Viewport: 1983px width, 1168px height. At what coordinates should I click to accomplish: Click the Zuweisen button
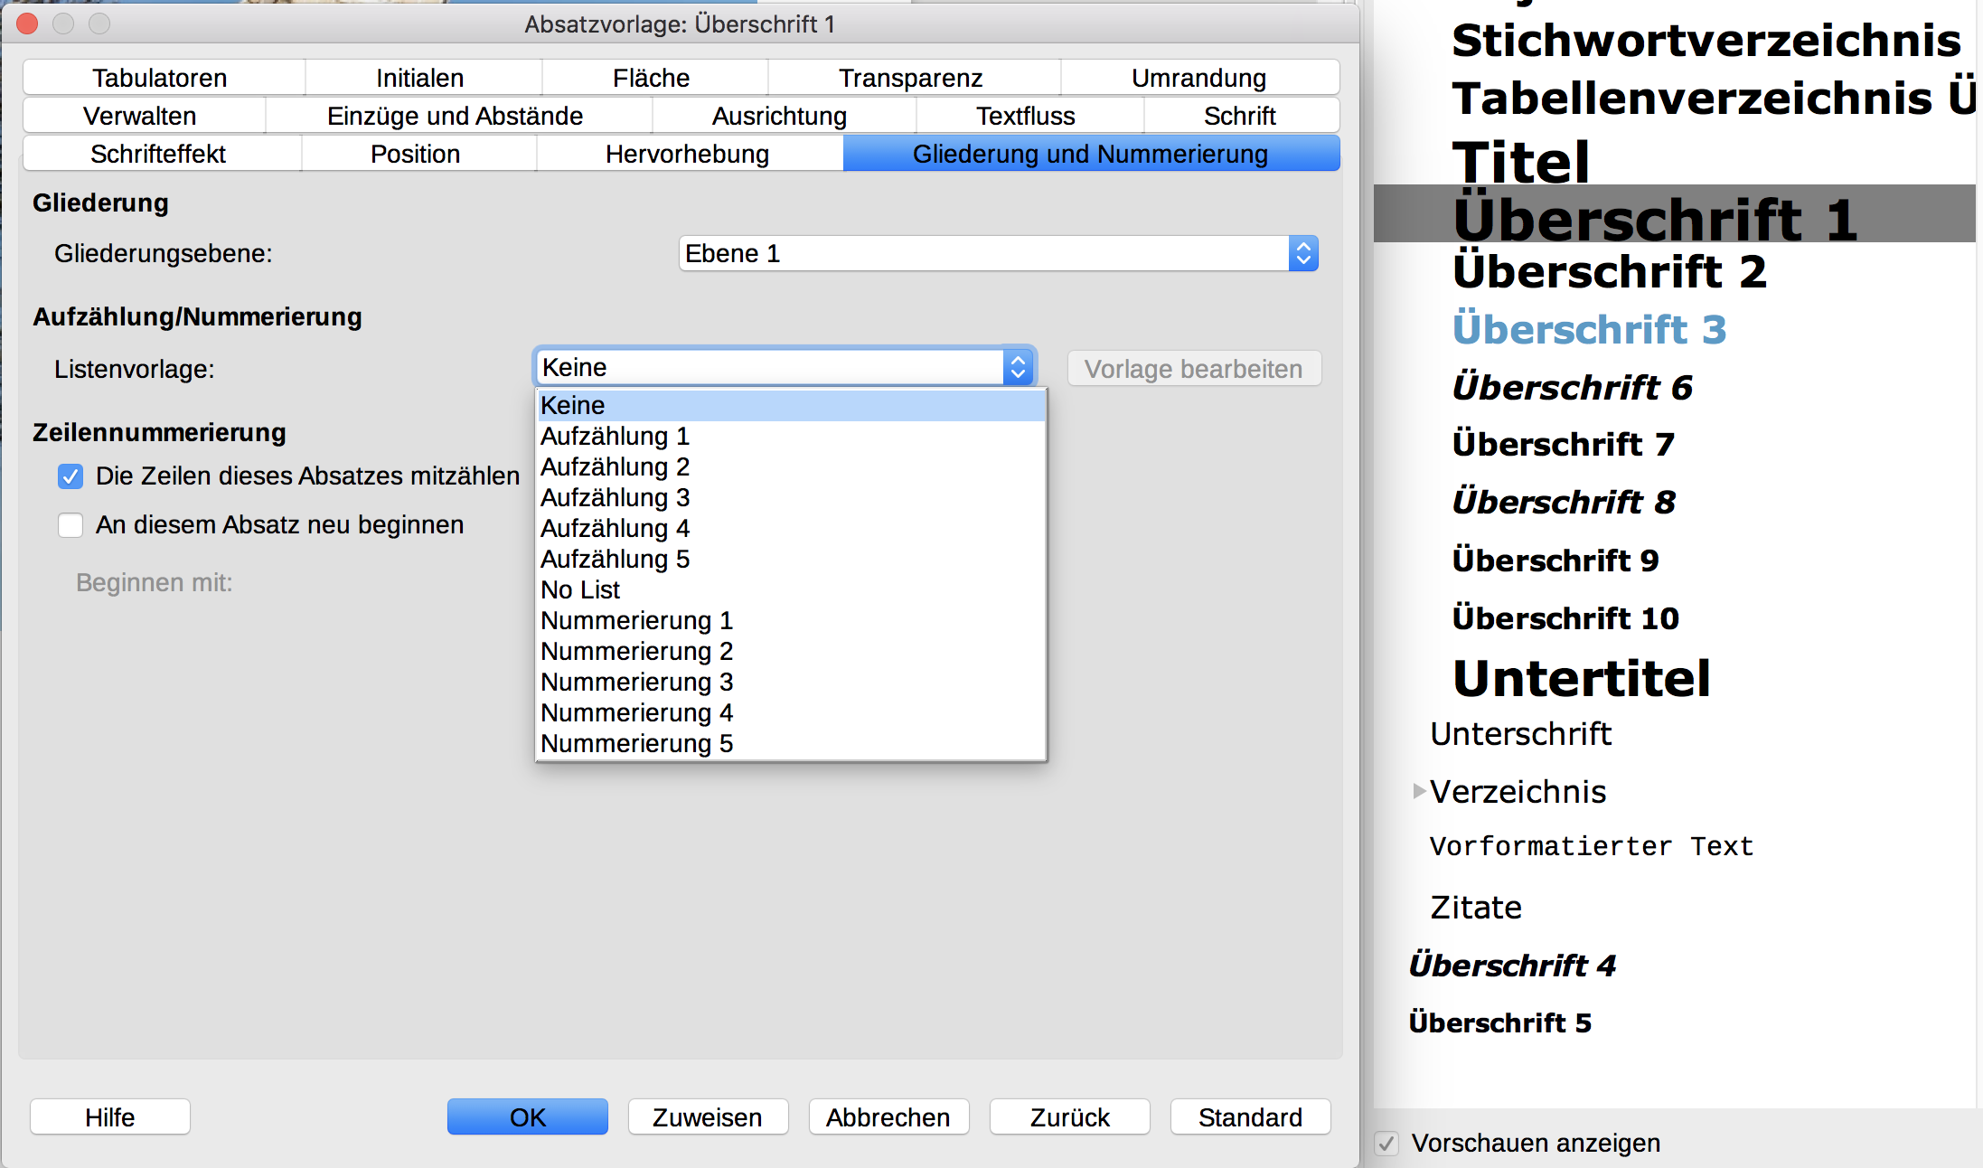click(707, 1117)
